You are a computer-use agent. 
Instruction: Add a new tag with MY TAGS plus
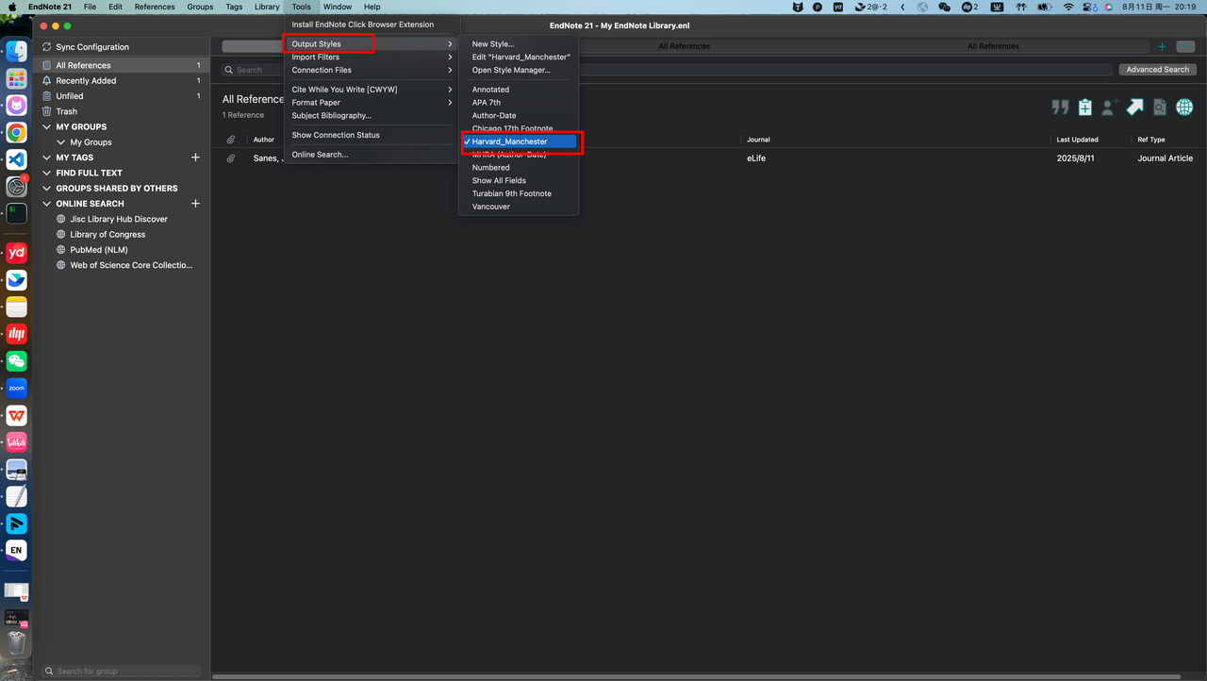[x=196, y=158]
